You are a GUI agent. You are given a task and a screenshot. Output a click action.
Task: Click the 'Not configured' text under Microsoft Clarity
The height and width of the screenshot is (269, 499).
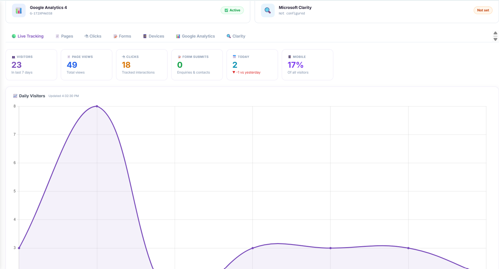(x=292, y=13)
